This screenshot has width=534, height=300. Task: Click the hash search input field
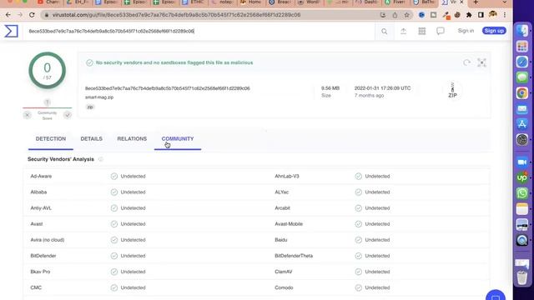(199, 32)
